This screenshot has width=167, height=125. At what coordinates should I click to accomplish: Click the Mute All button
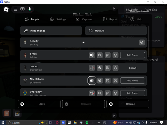(116, 31)
